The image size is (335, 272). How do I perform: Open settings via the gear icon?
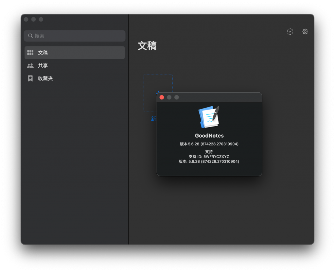(305, 32)
